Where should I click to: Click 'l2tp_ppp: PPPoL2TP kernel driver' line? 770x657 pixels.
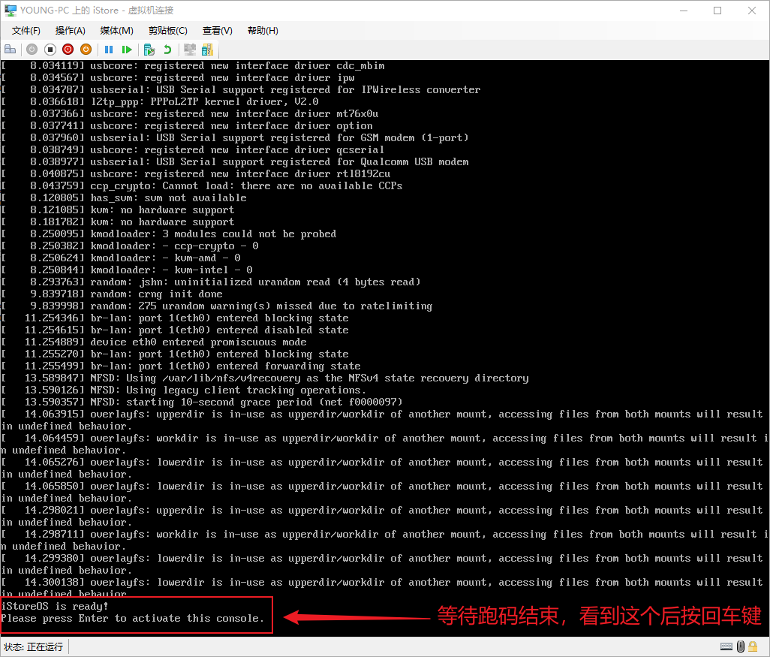click(160, 101)
